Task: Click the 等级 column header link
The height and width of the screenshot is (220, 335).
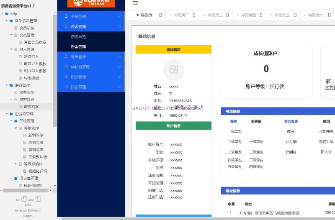Action: (x=234, y=121)
